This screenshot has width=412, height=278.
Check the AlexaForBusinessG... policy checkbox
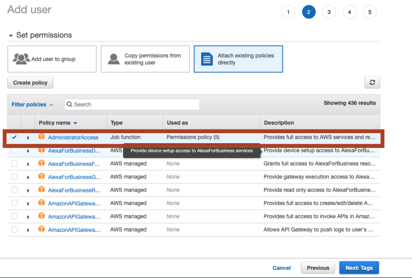tap(14, 177)
